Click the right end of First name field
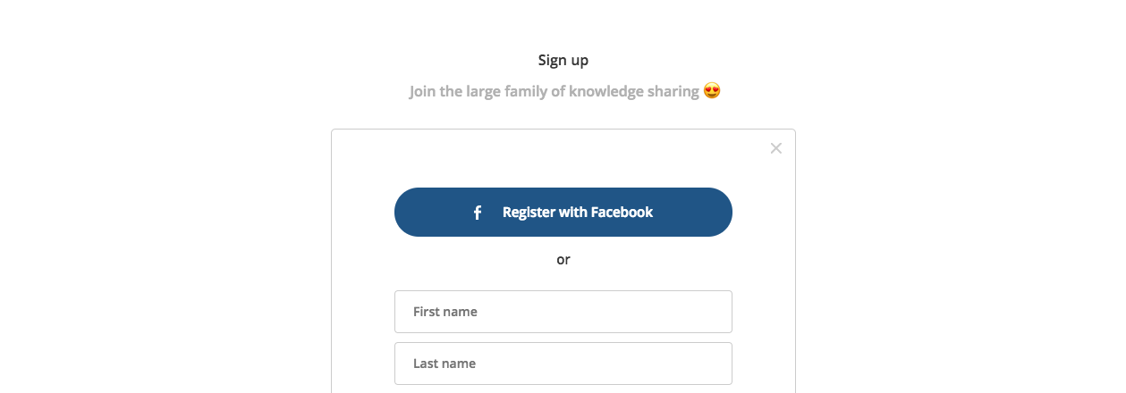The image size is (1126, 393). click(x=715, y=312)
